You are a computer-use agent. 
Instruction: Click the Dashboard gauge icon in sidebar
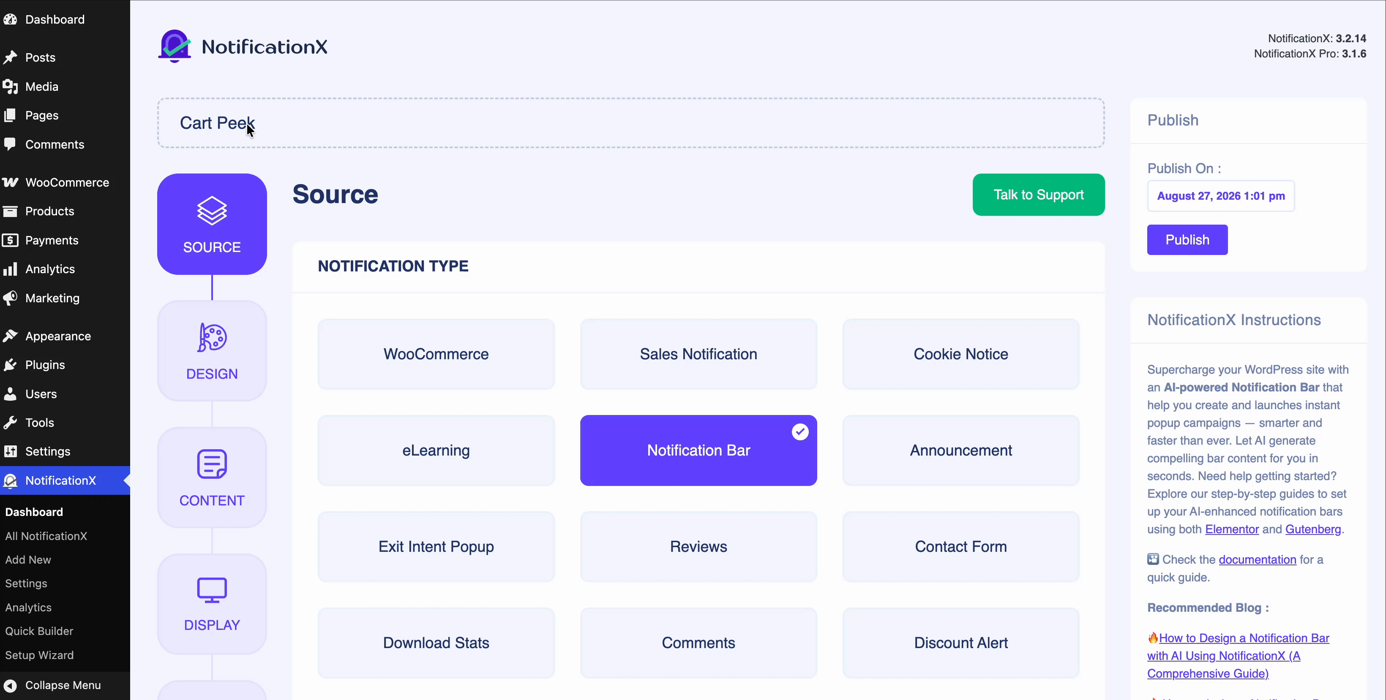[10, 19]
